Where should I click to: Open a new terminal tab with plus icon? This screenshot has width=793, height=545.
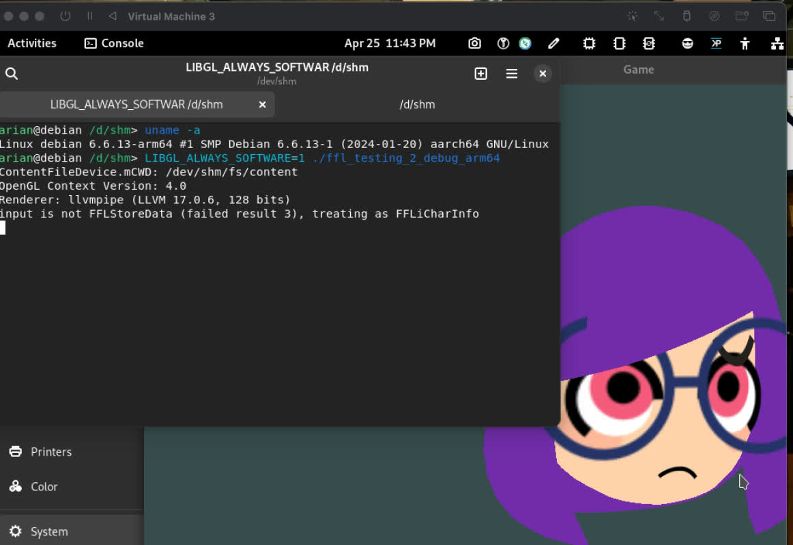(x=481, y=74)
